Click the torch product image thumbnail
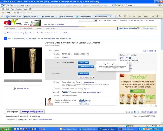The image size is (163, 131). tap(23, 60)
